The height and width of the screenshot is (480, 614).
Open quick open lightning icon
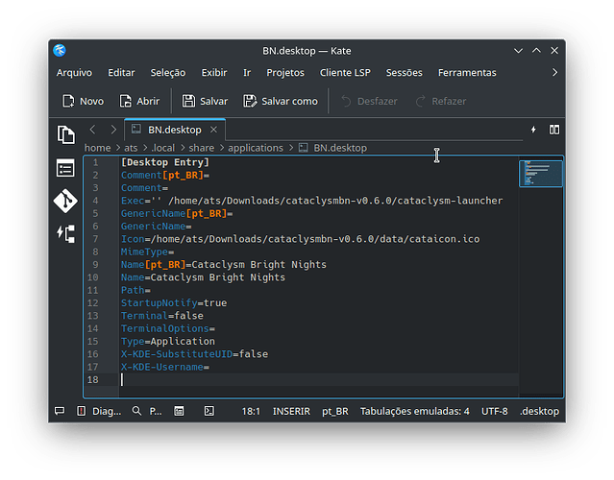533,130
